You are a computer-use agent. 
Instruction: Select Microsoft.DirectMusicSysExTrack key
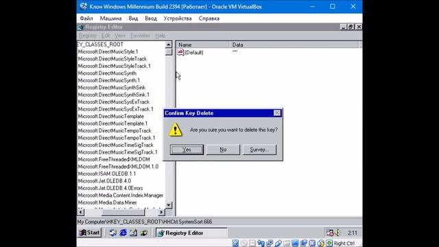tap(114, 102)
